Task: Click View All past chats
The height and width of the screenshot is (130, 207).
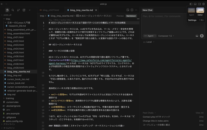Action: (x=199, y=113)
